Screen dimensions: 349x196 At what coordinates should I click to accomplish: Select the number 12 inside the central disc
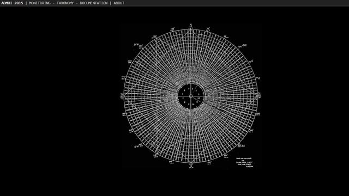point(198,98)
